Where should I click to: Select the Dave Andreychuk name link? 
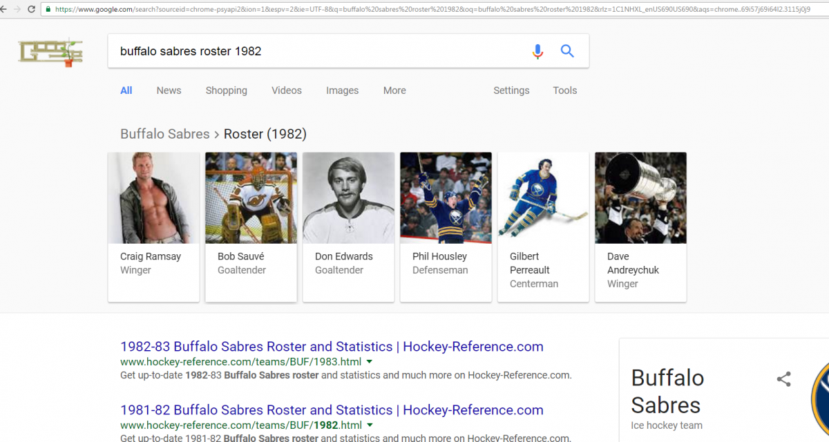[x=633, y=263]
